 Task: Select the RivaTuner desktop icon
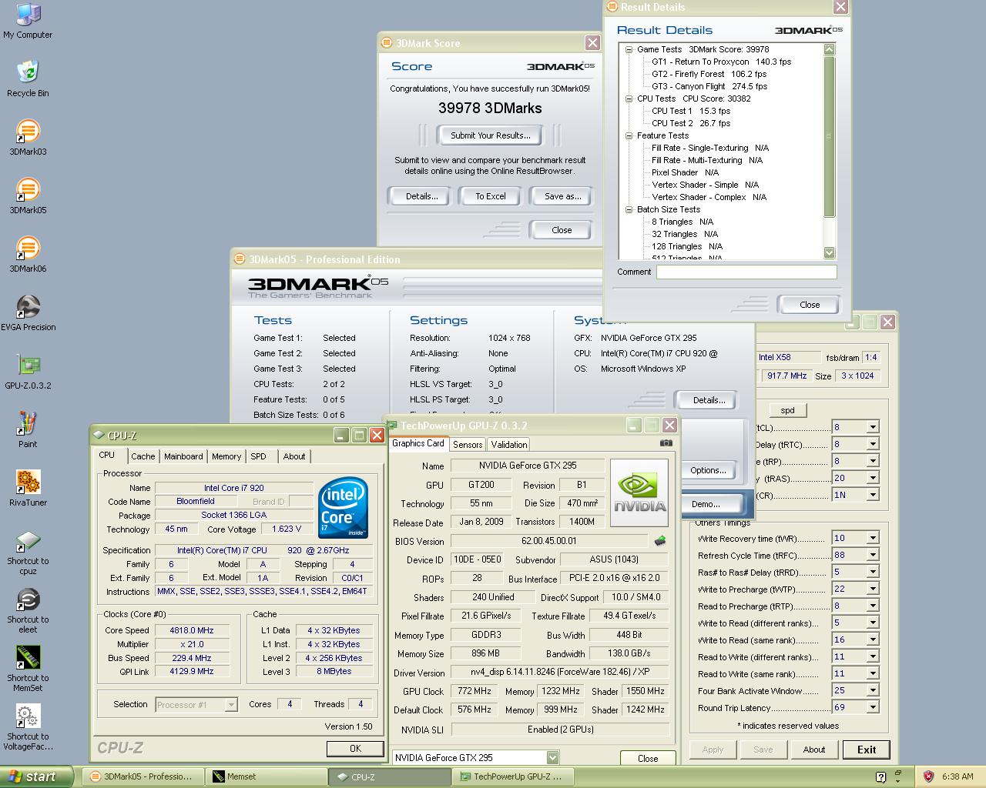coord(28,489)
